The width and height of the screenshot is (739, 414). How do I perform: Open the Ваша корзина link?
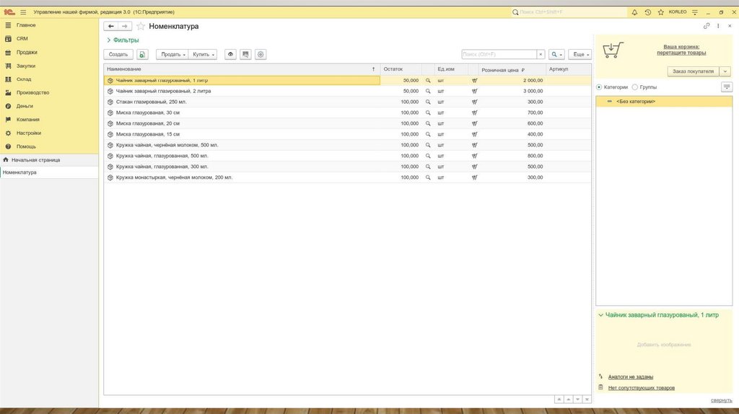click(681, 50)
